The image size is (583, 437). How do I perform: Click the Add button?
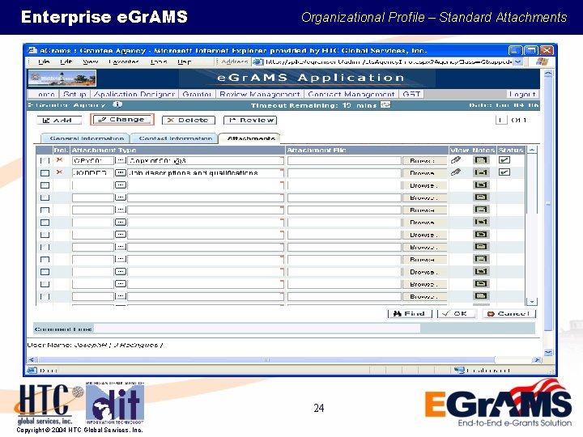pyautogui.click(x=59, y=120)
